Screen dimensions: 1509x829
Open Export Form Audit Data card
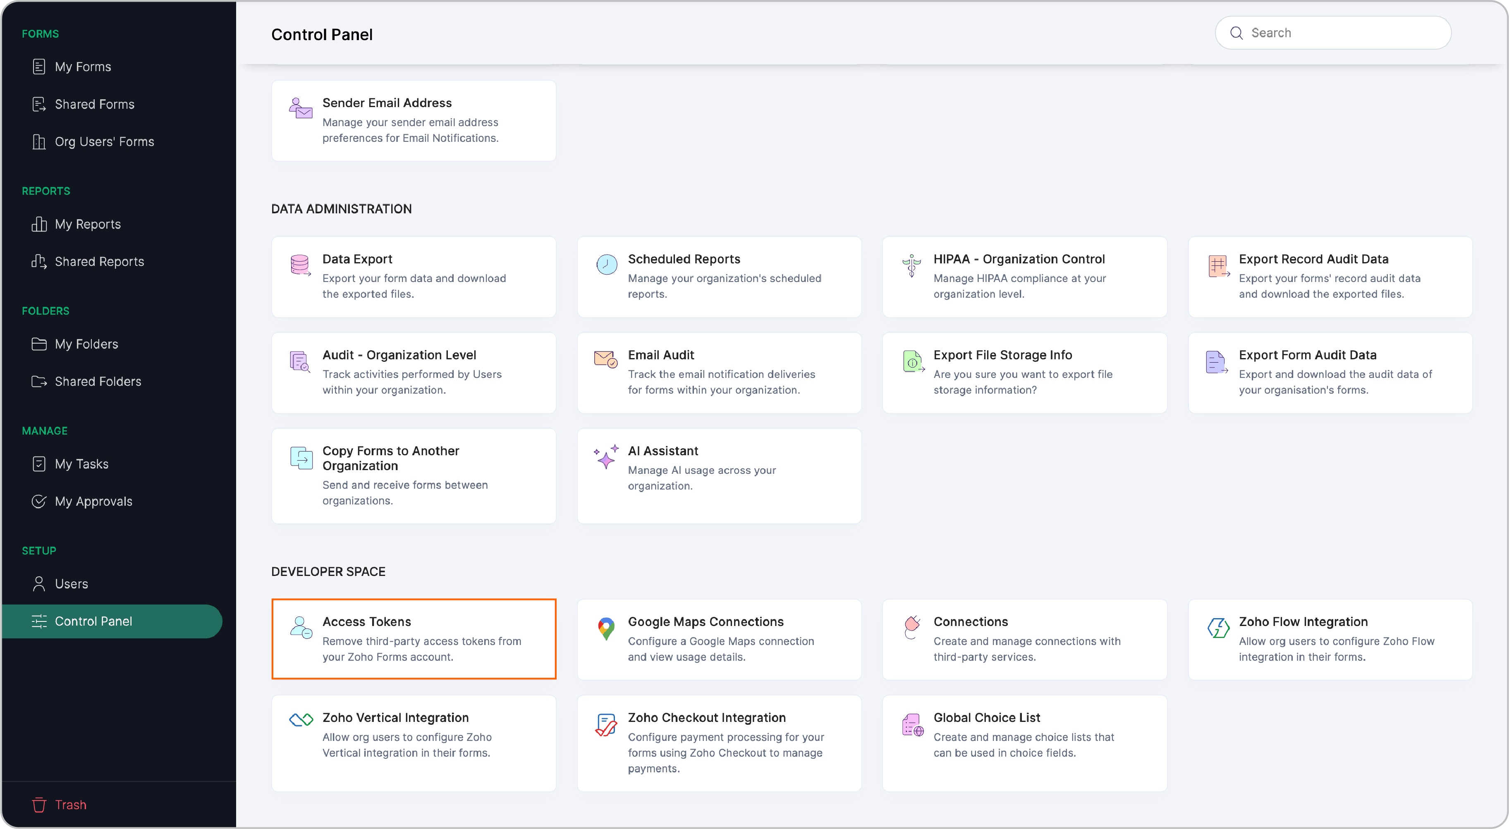1330,372
